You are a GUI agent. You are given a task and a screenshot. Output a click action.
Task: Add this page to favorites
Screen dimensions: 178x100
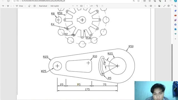point(139,1)
